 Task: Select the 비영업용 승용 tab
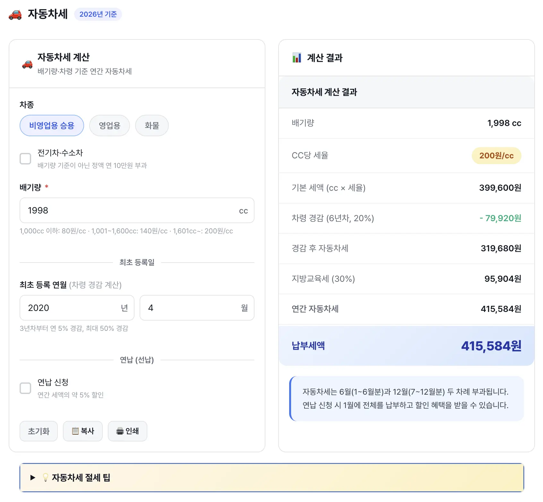coord(52,125)
